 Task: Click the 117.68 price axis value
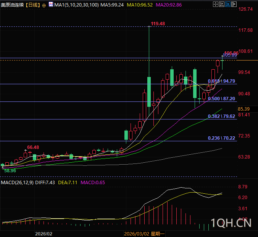tap(245, 30)
